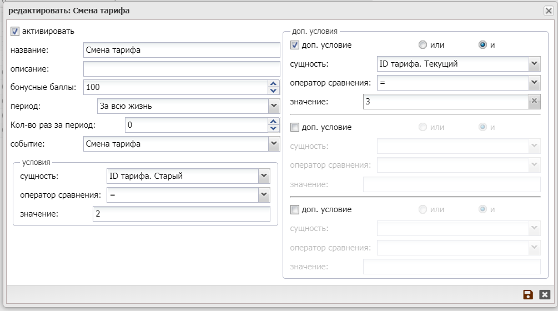This screenshot has width=558, height=311.
Task: Decrease bonus points with down arrow
Action: 273,91
